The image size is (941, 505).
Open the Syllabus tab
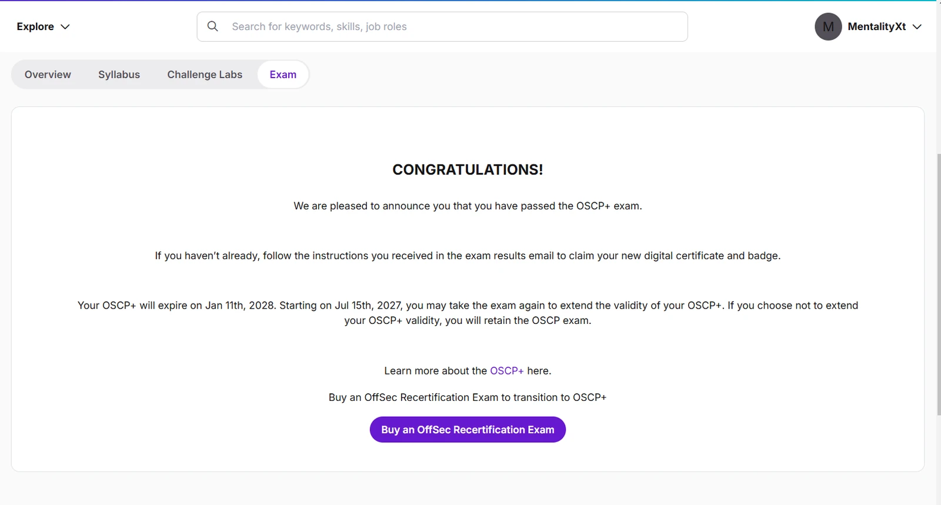(119, 75)
